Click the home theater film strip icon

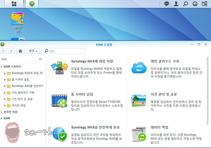tap(59, 101)
